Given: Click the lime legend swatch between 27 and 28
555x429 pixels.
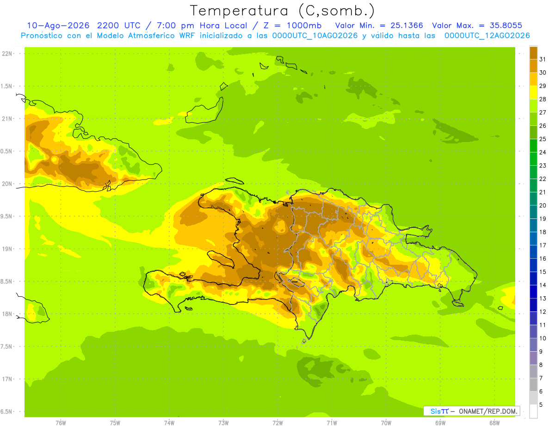Looking at the screenshot, I should click(533, 106).
